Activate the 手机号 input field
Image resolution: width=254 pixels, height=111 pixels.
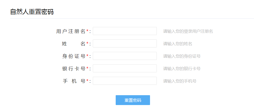(125, 81)
